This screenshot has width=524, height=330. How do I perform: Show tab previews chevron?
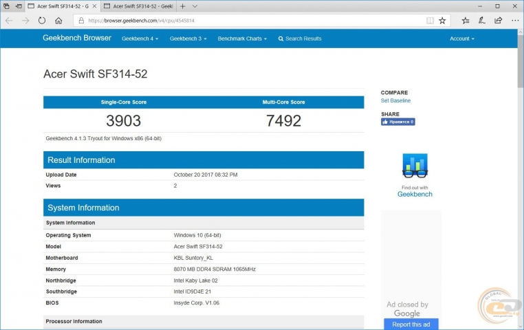pyautogui.click(x=195, y=6)
